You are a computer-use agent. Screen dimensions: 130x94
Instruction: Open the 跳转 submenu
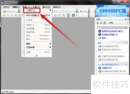pyautogui.click(x=38, y=44)
